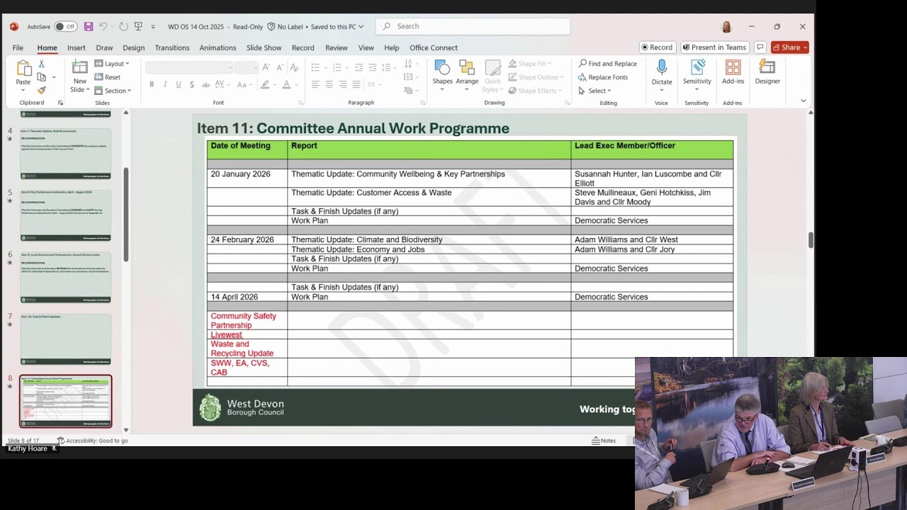Click the Record button

coord(657,47)
